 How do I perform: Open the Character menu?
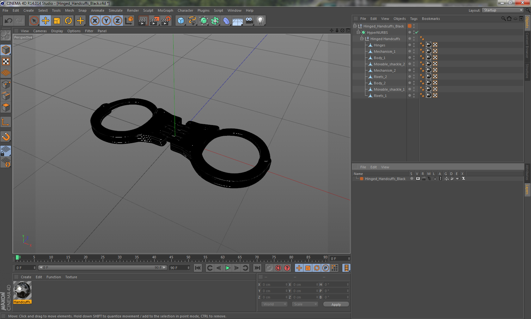point(185,10)
